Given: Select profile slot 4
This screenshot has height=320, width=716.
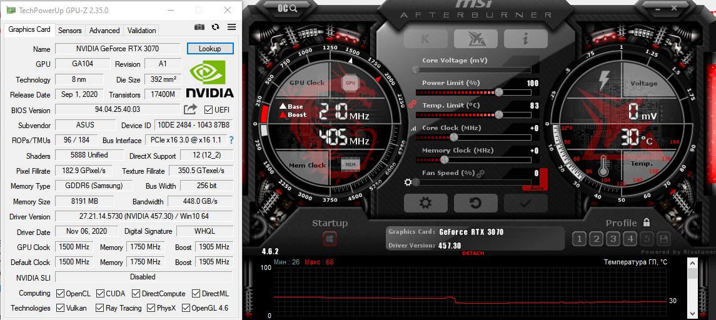Looking at the screenshot, I should 630,239.
